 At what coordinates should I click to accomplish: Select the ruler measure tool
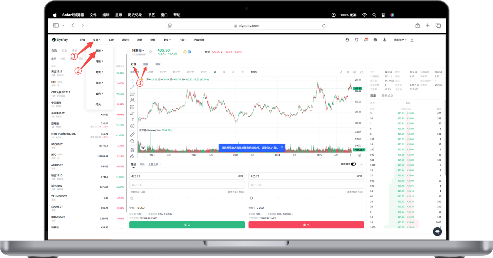tap(132, 135)
